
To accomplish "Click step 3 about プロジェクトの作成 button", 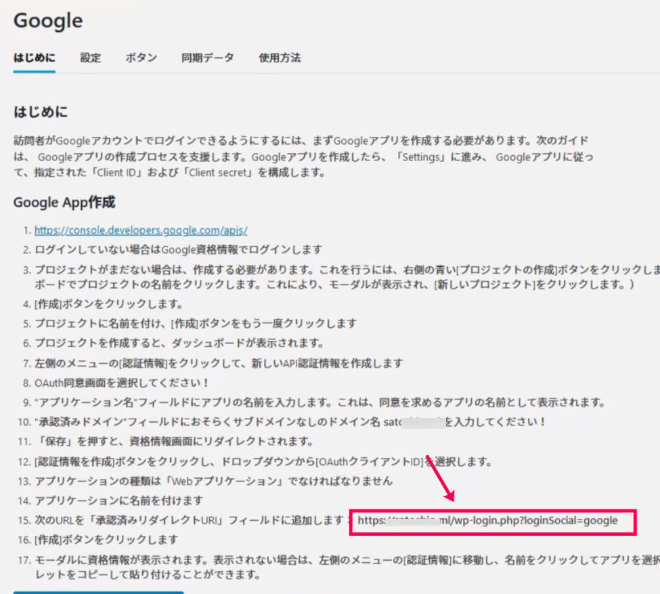I will tap(347, 277).
